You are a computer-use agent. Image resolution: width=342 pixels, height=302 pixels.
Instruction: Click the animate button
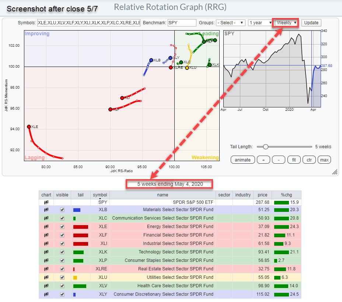(x=242, y=160)
